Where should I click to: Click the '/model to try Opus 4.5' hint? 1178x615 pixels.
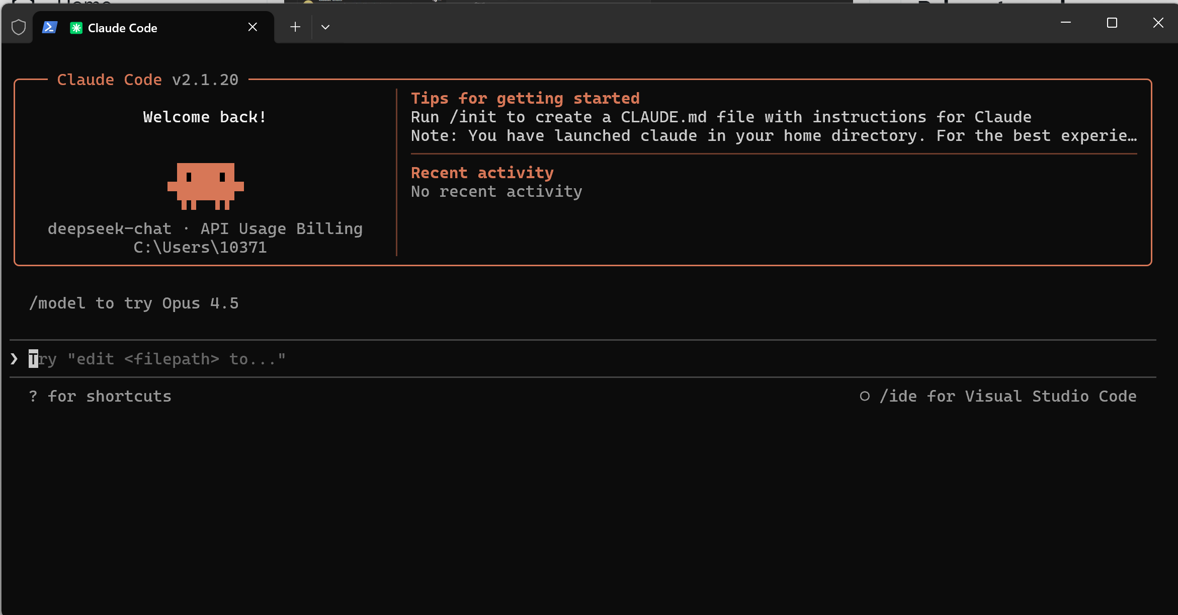134,303
